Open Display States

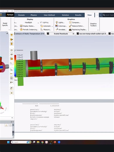click(27, 26)
